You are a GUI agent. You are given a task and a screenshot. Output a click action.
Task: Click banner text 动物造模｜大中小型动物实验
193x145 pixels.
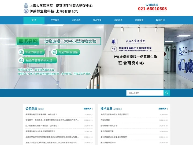(x=70, y=41)
